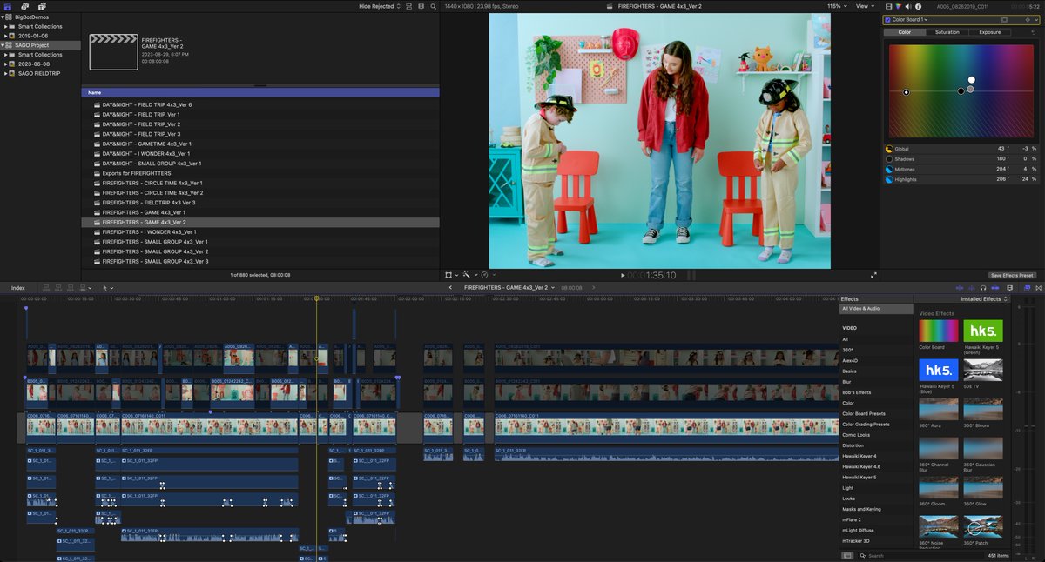Go forward in timeline history
The height and width of the screenshot is (562, 1045).
tap(594, 287)
